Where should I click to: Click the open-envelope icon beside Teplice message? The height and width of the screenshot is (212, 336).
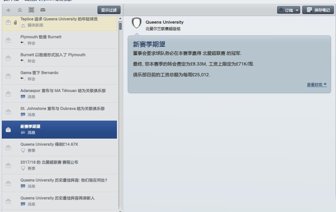point(8,22)
